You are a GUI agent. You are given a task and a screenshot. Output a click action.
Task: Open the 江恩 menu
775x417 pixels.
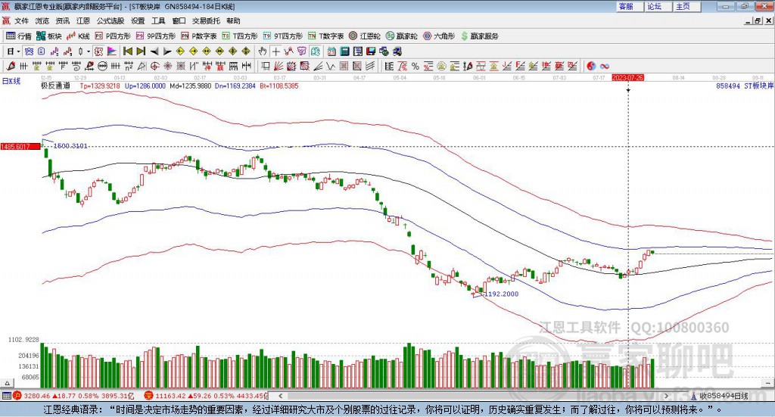(x=82, y=21)
